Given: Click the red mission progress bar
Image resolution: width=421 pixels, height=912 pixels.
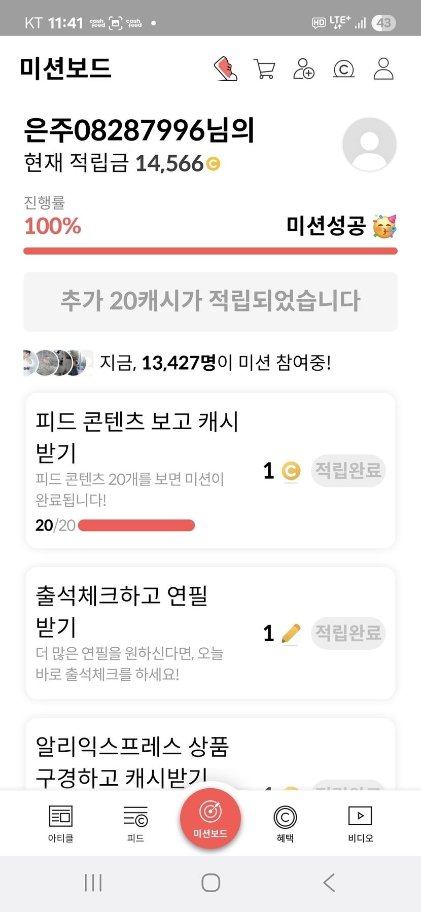Looking at the screenshot, I should pos(210,251).
